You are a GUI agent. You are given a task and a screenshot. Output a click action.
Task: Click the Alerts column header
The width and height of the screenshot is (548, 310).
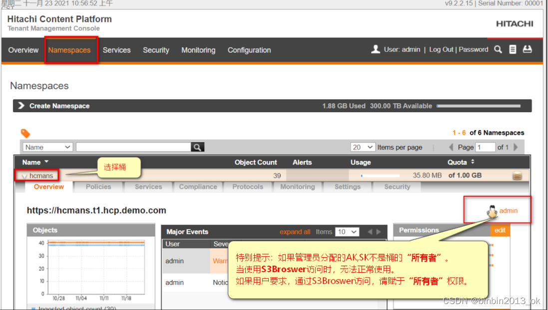click(302, 162)
